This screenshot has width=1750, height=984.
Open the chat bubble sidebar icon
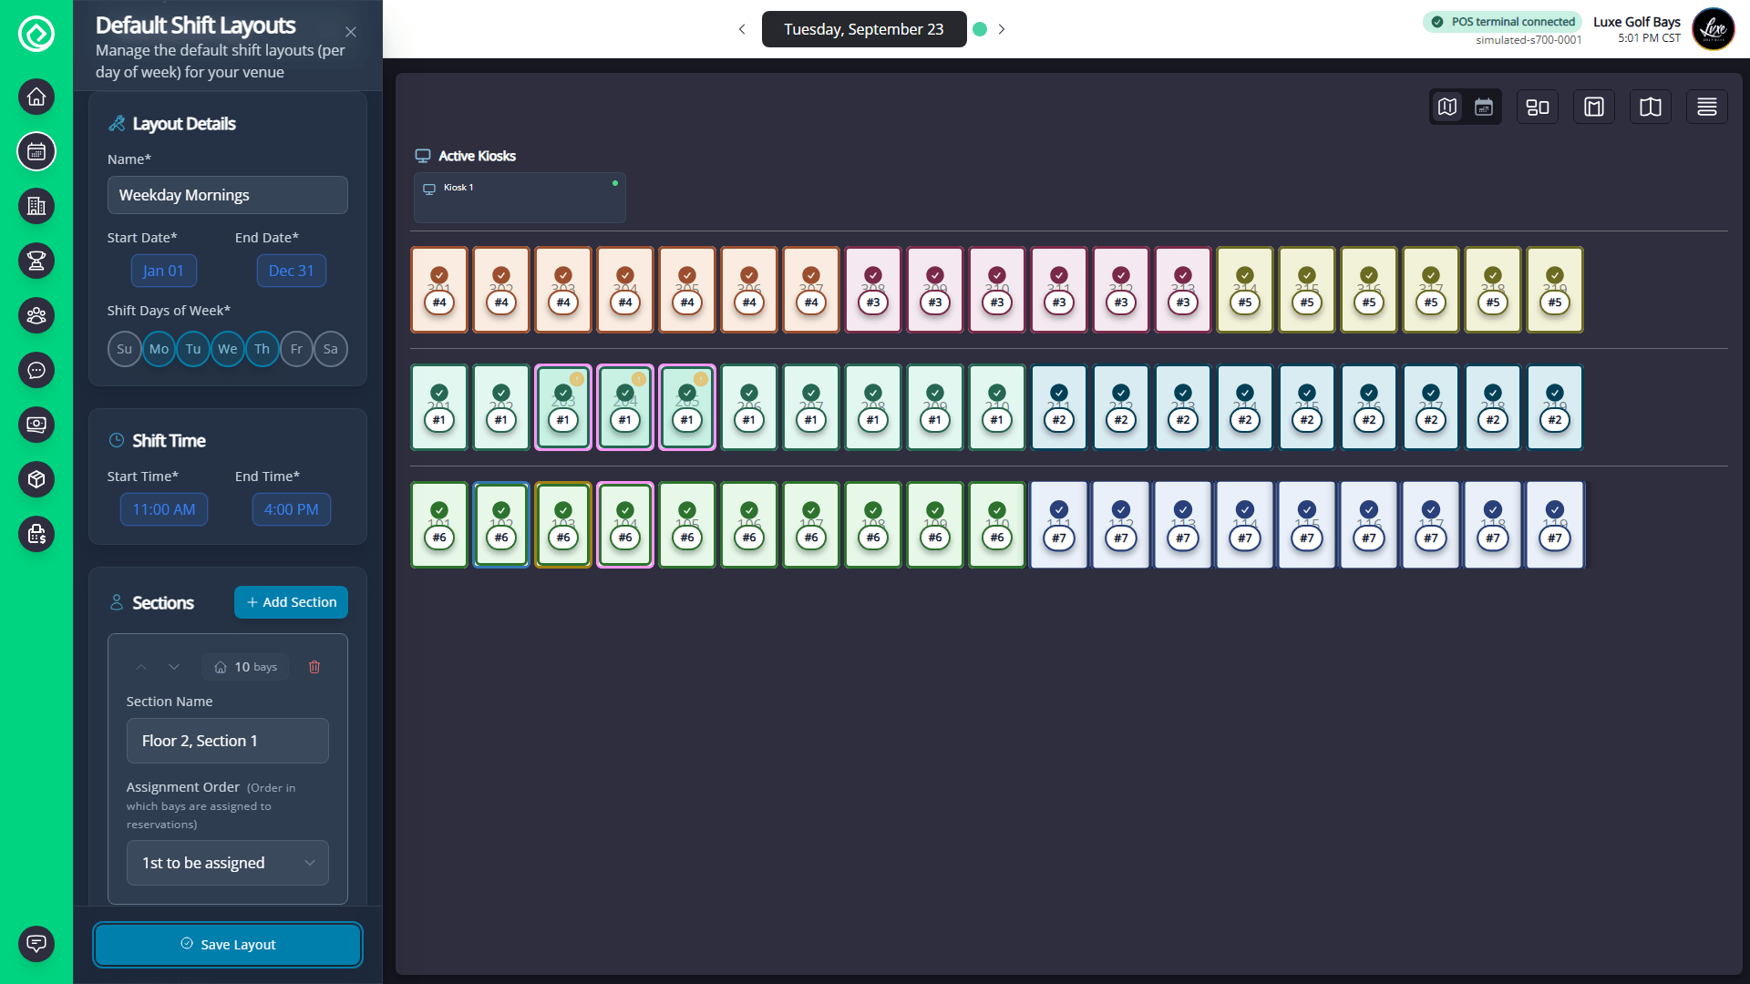(x=36, y=370)
